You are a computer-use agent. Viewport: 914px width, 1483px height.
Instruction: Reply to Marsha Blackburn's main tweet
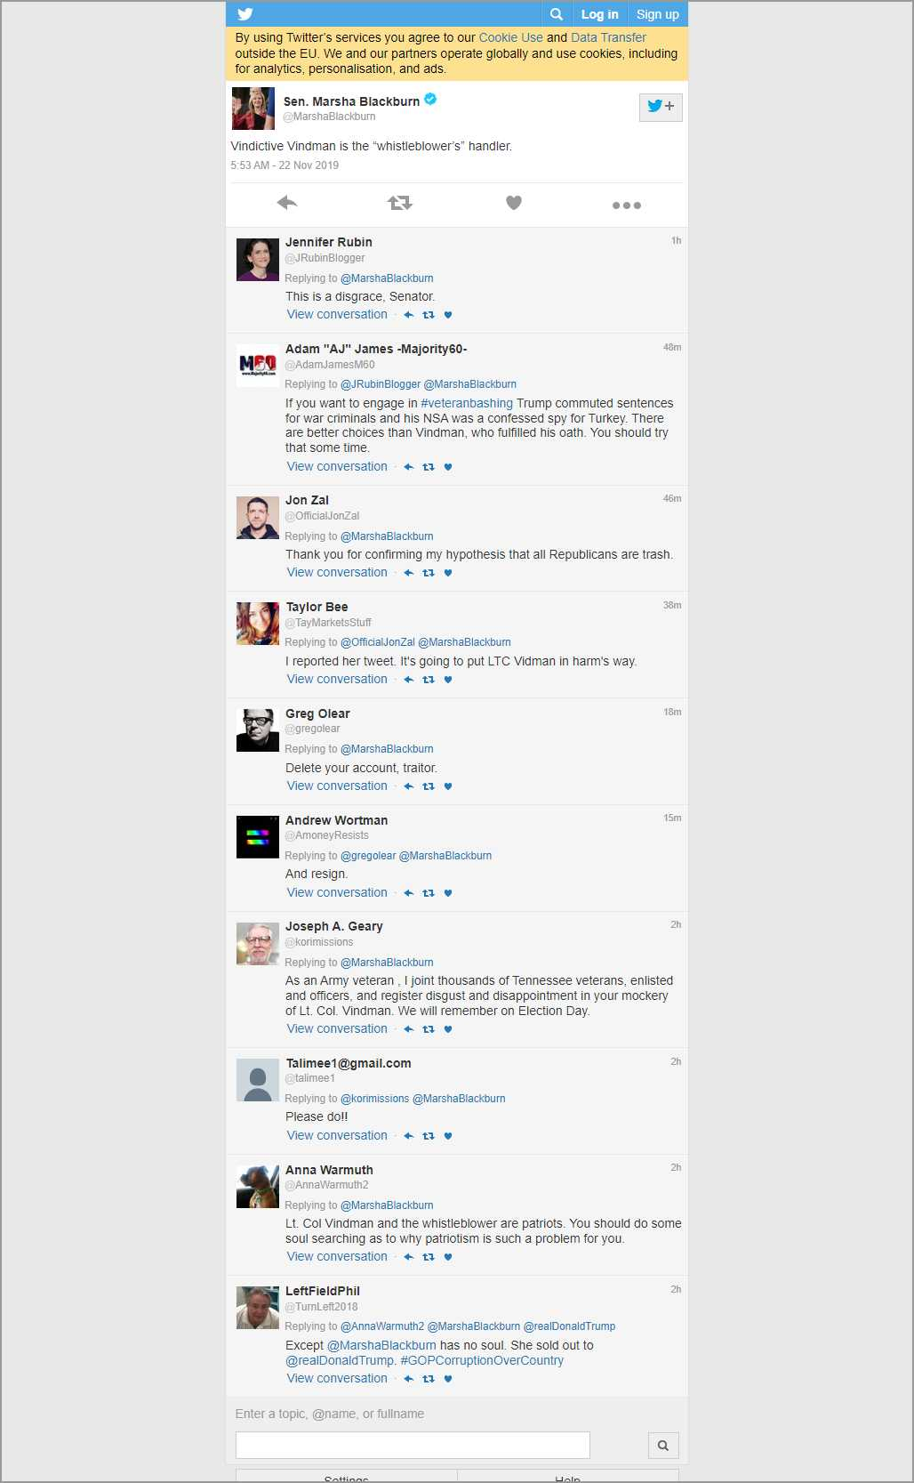click(x=286, y=203)
